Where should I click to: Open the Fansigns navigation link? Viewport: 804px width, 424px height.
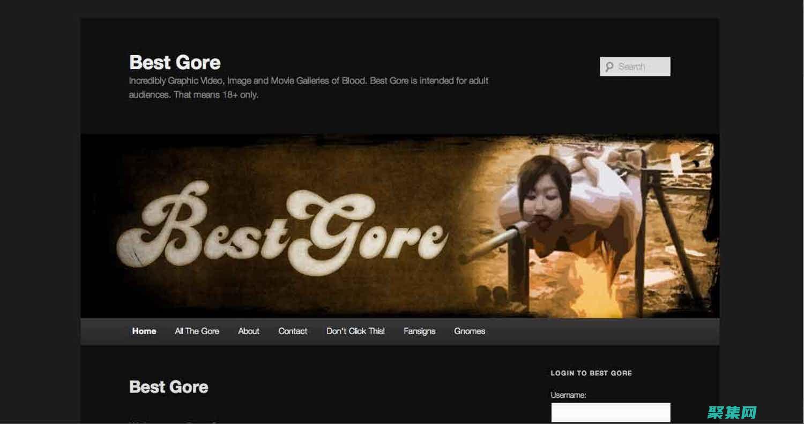pos(419,331)
